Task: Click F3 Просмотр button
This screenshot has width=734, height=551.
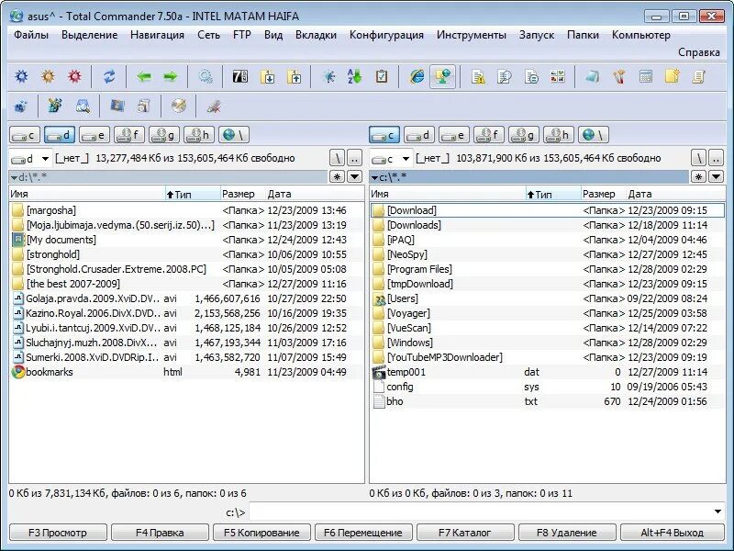Action: click(58, 533)
